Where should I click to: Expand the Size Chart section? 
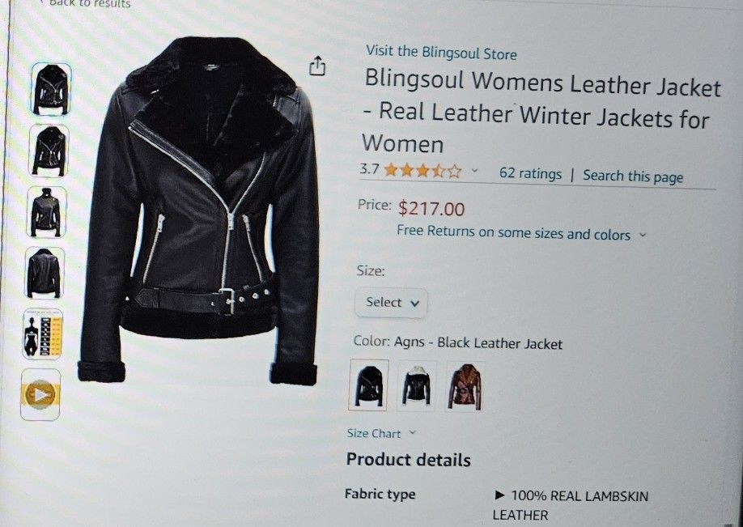381,433
